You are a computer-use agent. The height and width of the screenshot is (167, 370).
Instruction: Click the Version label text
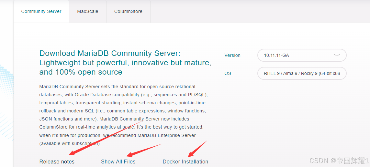(x=232, y=55)
